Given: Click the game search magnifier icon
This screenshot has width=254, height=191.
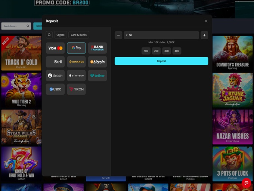Looking at the screenshot, I should (28, 26).
